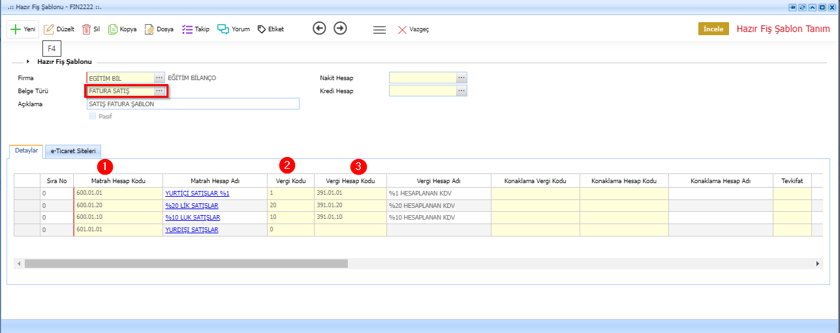840x333 pixels.
Task: Go to next record arrow
Action: tap(340, 29)
